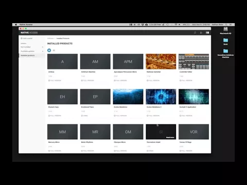Viewport: 247px width, 185px height.
Task: Open the Balinese Gamelan thumbnail
Action: (x=161, y=62)
